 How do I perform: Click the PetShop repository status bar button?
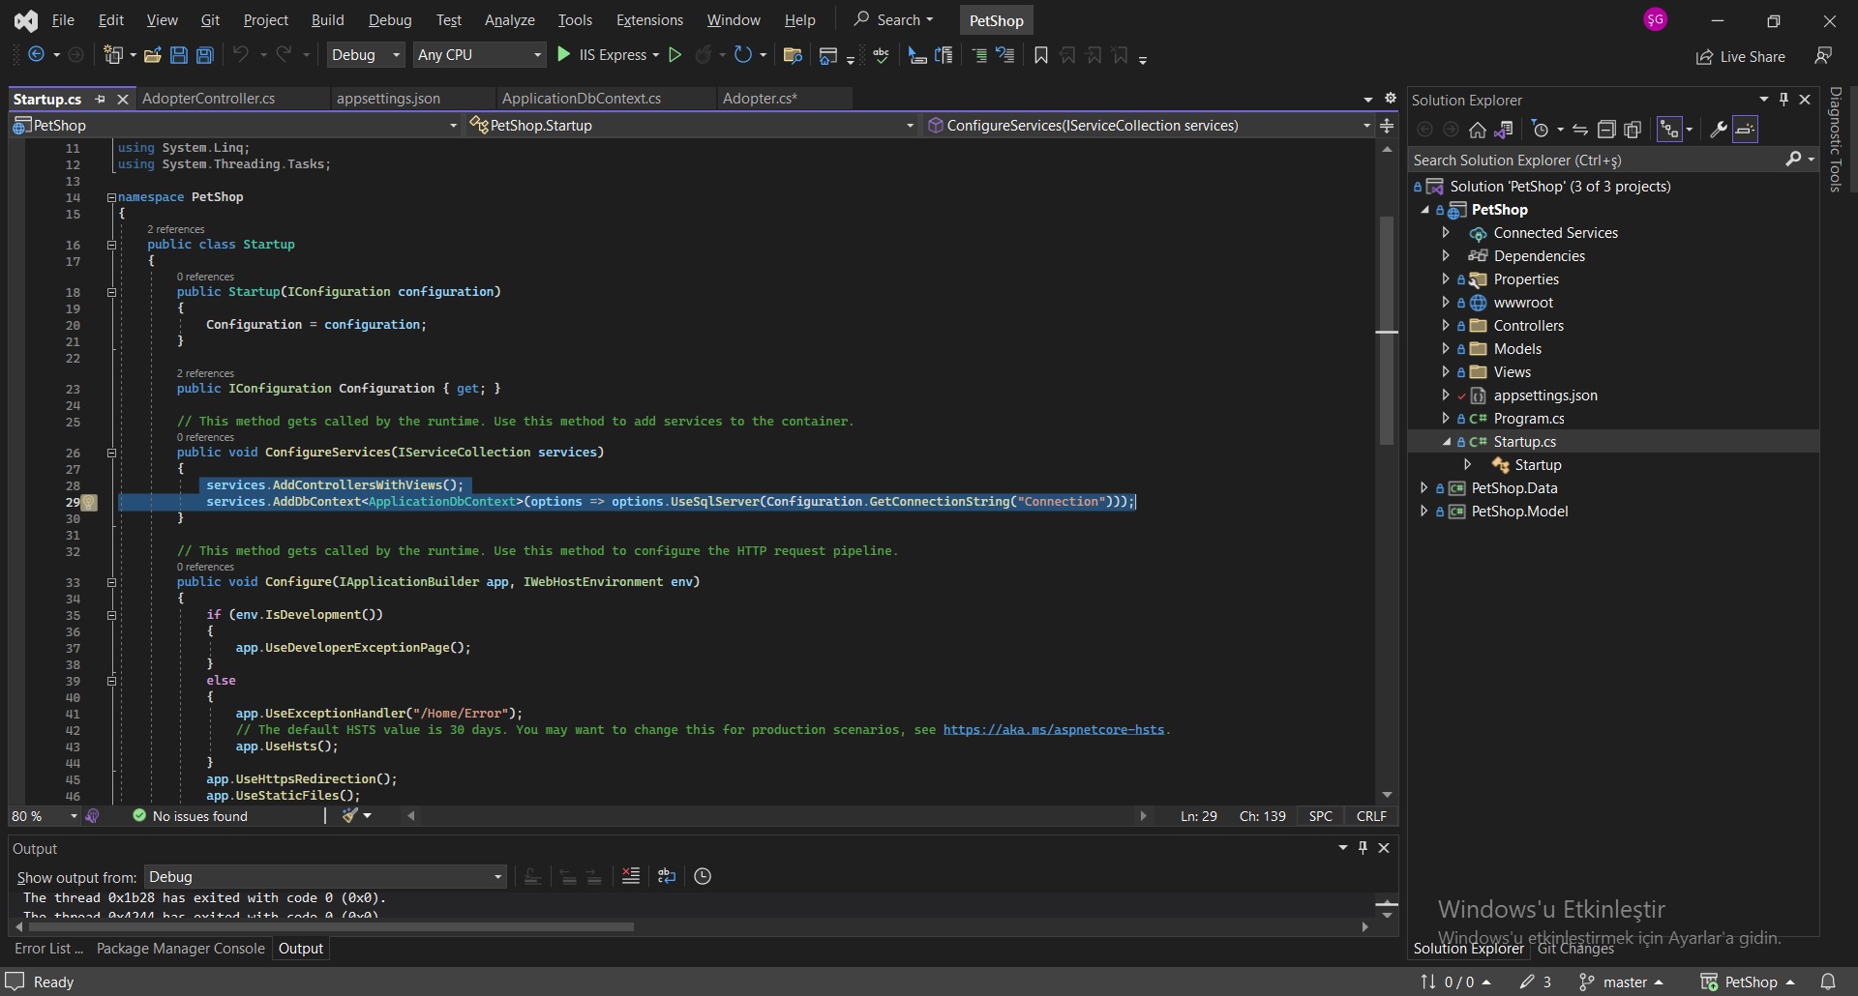tap(1748, 981)
